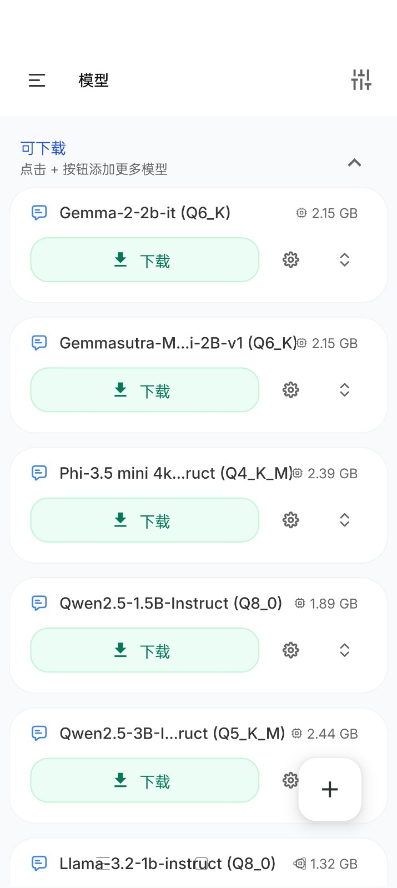Tap the + floating action button

329,789
